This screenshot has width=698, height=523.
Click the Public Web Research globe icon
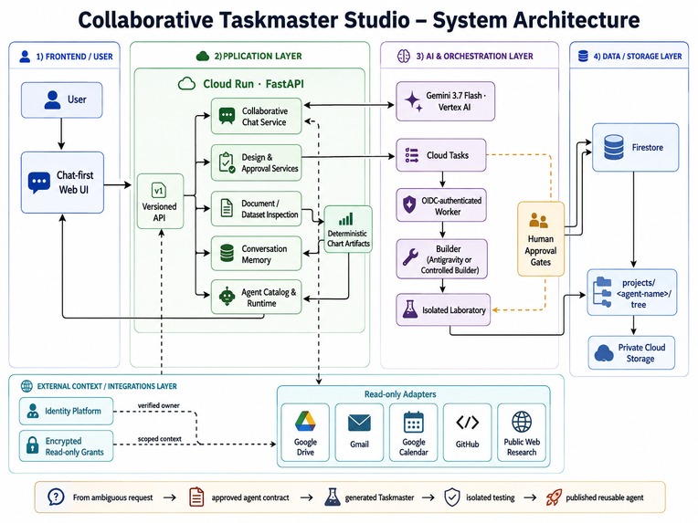coord(522,422)
